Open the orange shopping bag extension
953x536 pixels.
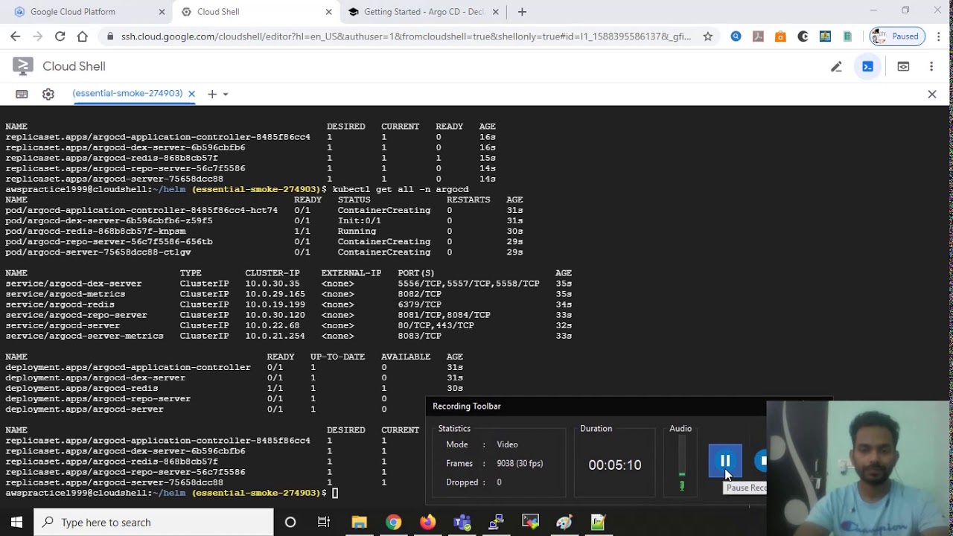pos(780,36)
